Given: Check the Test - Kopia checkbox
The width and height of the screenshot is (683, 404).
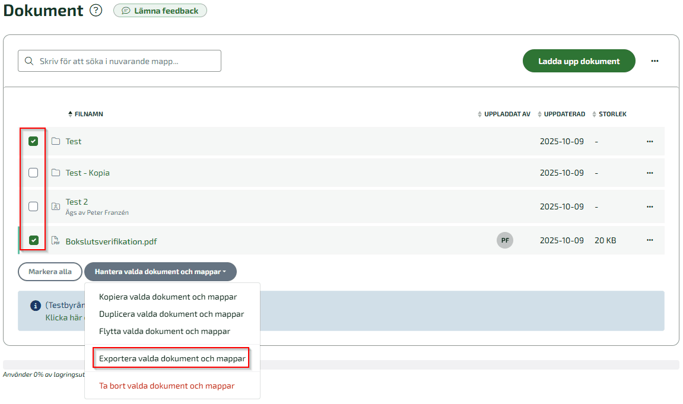Looking at the screenshot, I should coord(34,173).
